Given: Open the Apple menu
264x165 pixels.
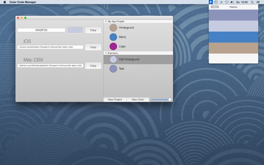Looking at the screenshot, I should (x=5, y=2).
